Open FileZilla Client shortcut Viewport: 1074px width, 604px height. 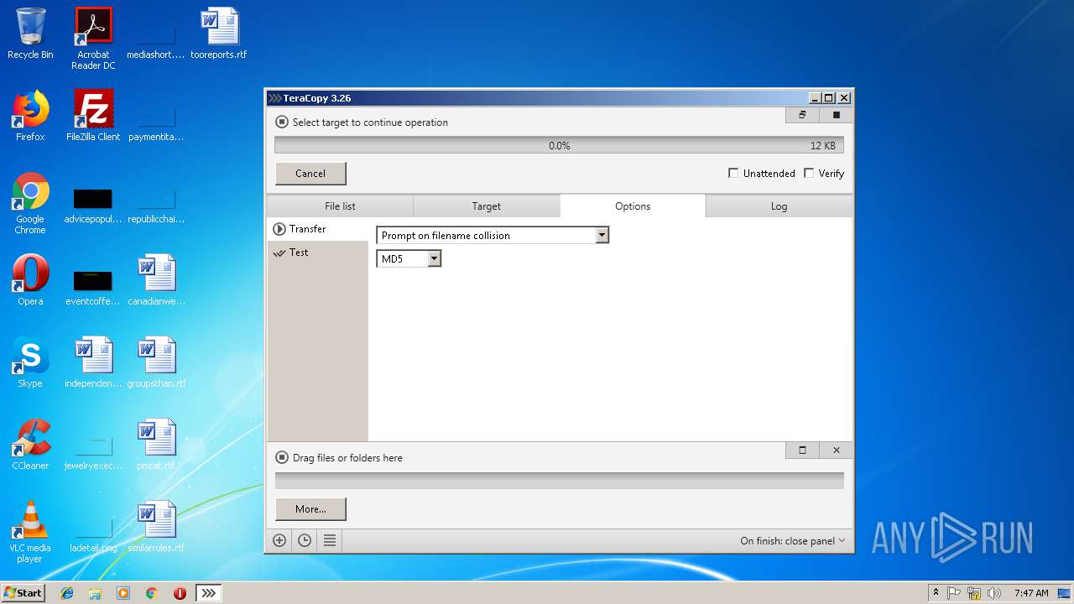pyautogui.click(x=93, y=116)
